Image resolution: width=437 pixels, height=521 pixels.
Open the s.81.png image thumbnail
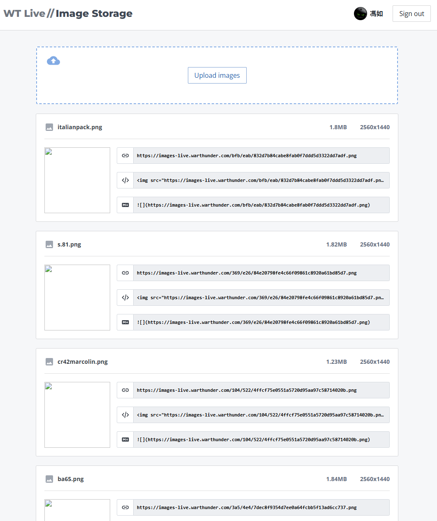pos(77,298)
